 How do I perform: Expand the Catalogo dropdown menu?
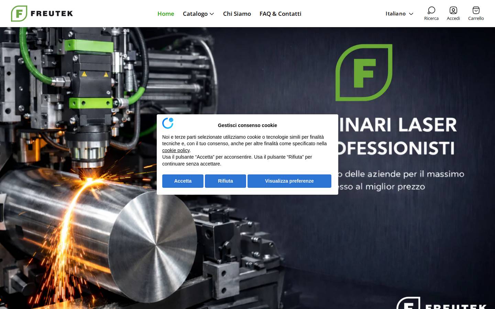(x=198, y=14)
